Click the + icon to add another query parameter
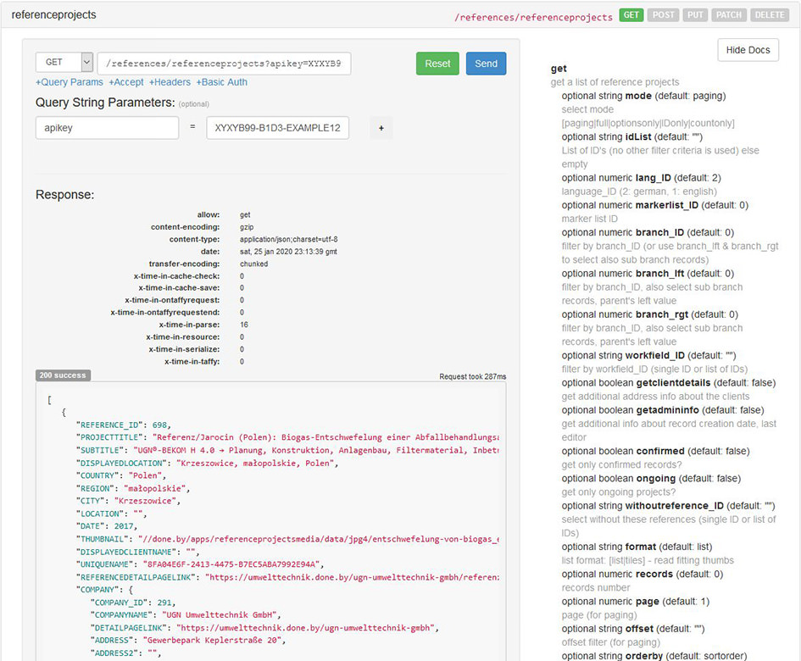This screenshot has width=801, height=661. (381, 128)
